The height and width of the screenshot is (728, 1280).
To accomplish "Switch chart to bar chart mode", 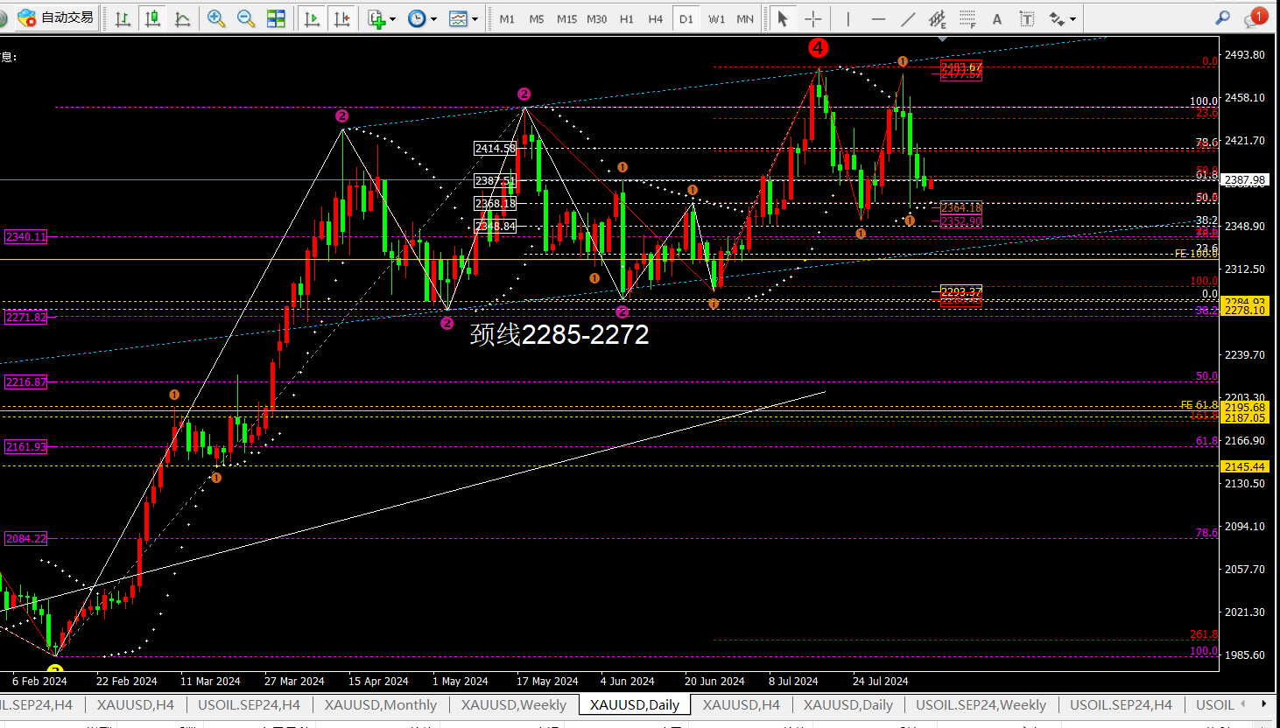I will 123,18.
